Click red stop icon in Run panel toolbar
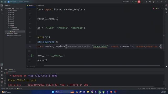 click(7, 73)
